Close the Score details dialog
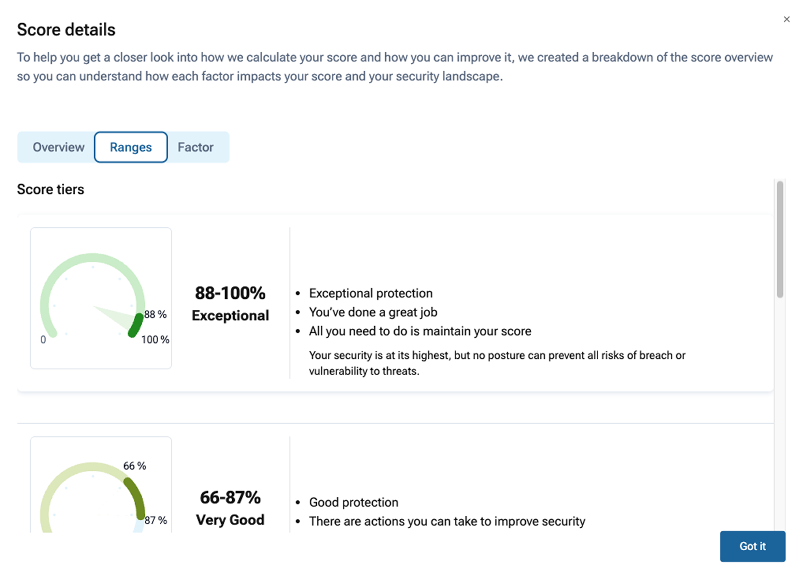Screen dimensions: 803x580 786,19
